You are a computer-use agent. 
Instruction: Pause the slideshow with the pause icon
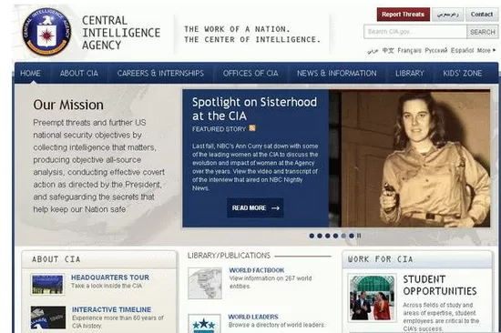click(x=359, y=236)
